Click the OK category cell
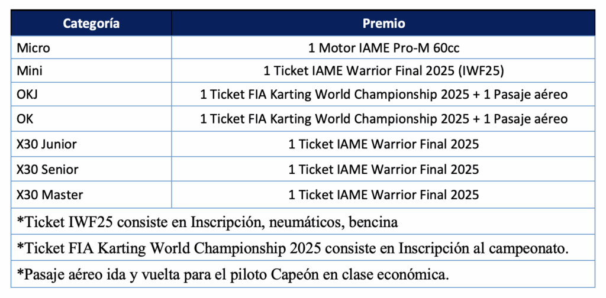The image size is (606, 298). [25, 119]
